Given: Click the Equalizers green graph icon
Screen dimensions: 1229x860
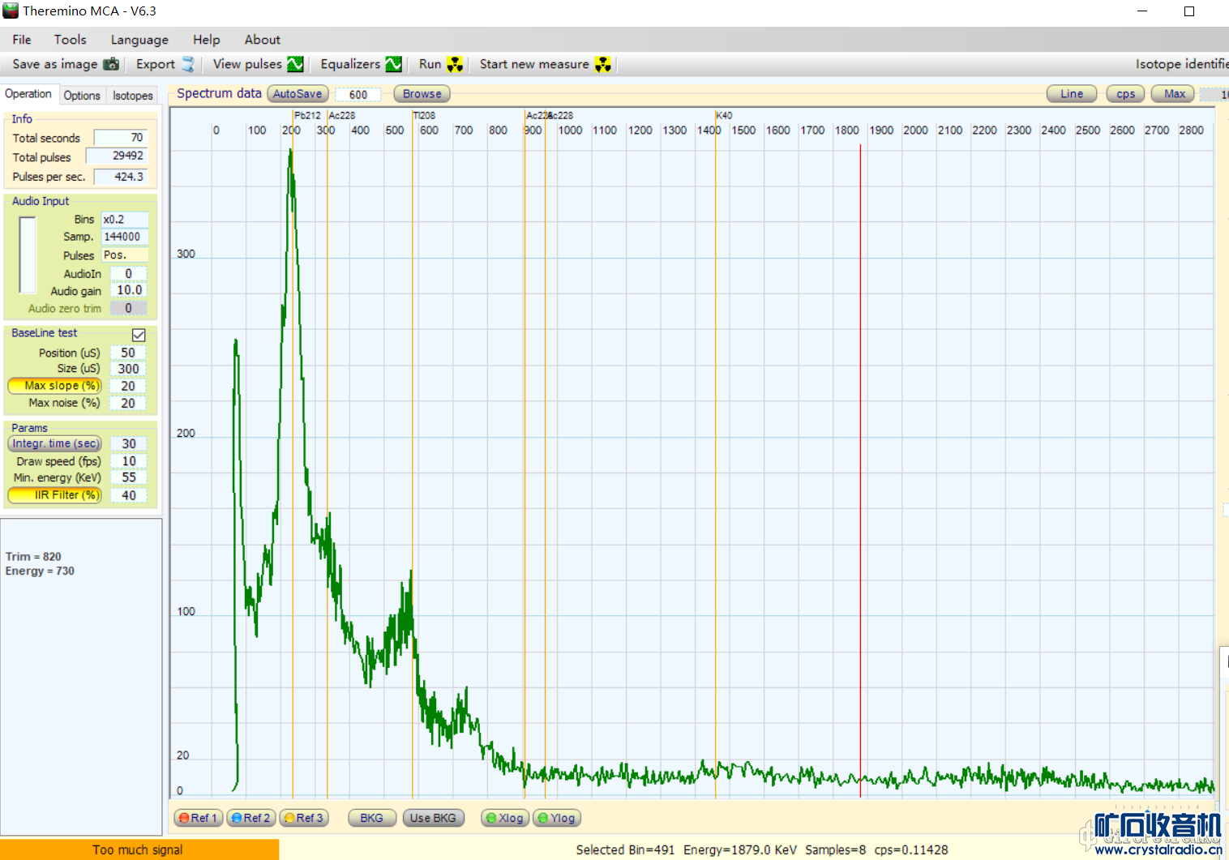Looking at the screenshot, I should click(x=393, y=64).
